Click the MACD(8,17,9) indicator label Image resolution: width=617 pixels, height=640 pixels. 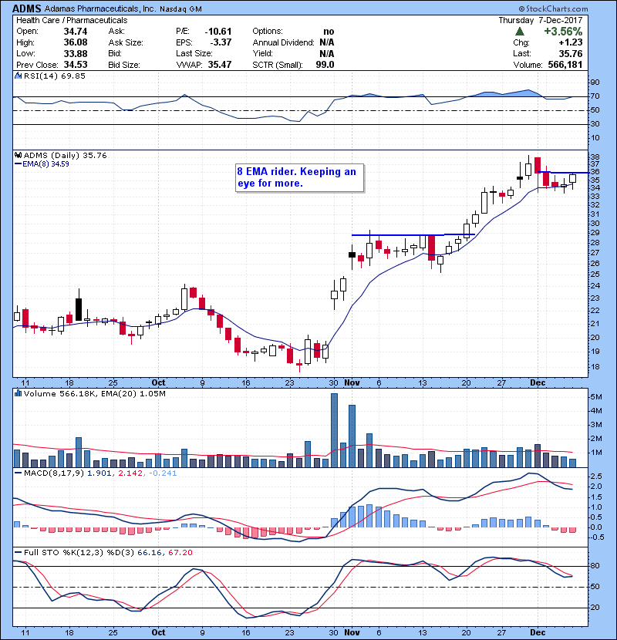pos(54,473)
